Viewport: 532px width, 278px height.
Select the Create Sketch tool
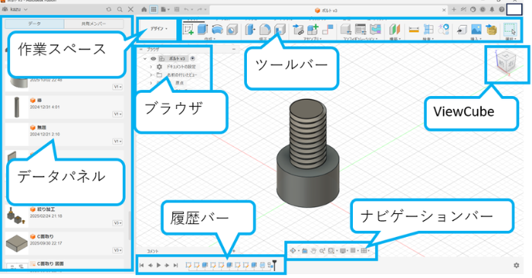tap(188, 30)
